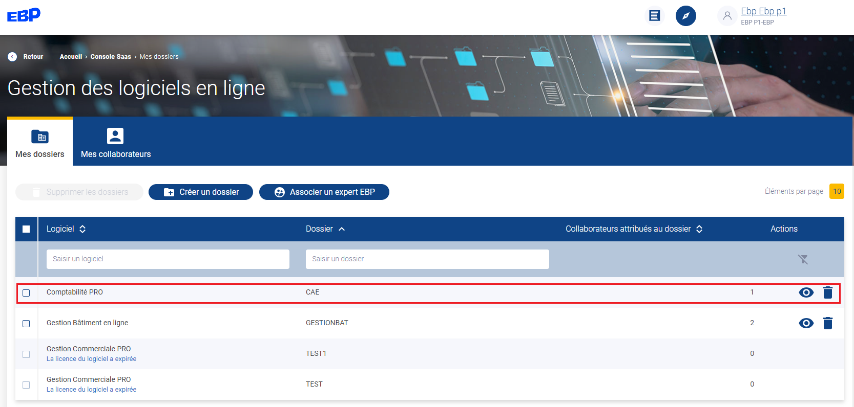Viewport: 854px width, 407px height.
Task: Check the Gestion Bâtiment en ligne checkbox
Action: coord(26,324)
